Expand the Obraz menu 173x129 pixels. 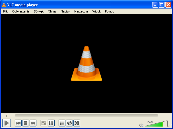pos(52,11)
